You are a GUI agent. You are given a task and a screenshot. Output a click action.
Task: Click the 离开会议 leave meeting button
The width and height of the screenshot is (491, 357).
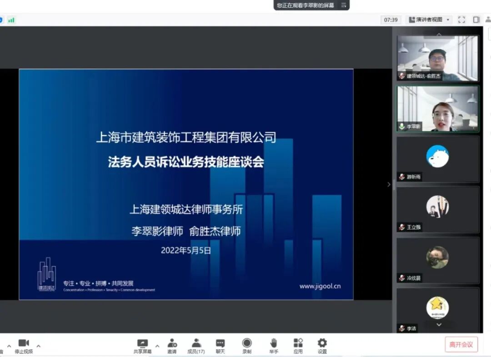(x=461, y=344)
